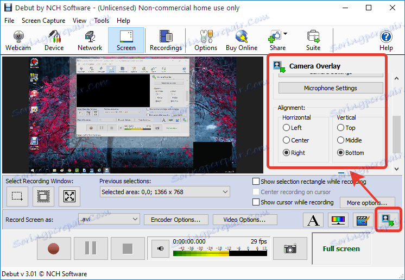
Task: Click the 0:00:00.000 recording timer
Action: pyautogui.click(x=189, y=241)
